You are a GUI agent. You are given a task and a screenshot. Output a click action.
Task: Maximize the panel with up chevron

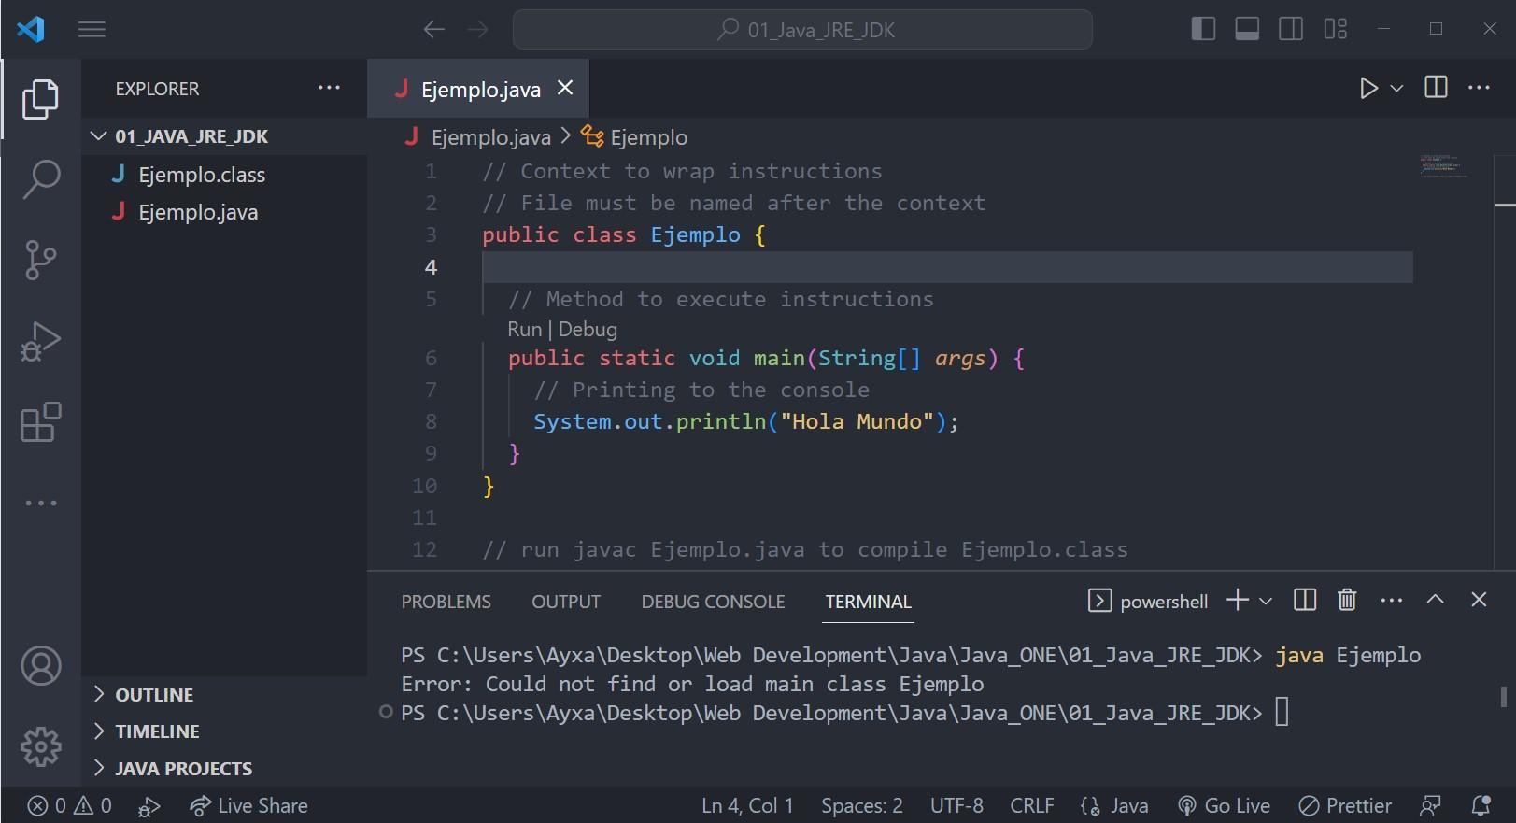(1436, 600)
